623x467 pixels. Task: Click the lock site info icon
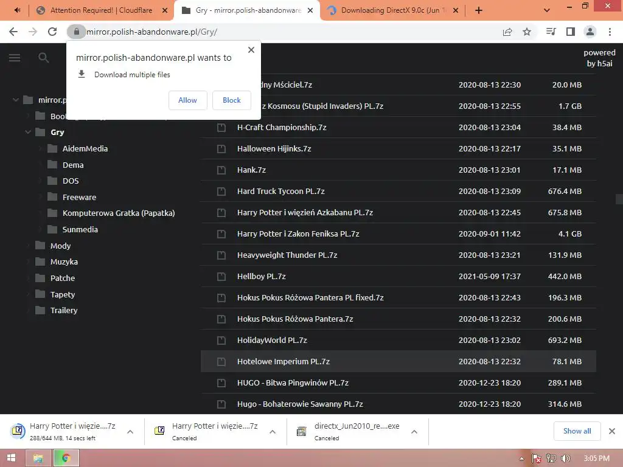point(76,32)
